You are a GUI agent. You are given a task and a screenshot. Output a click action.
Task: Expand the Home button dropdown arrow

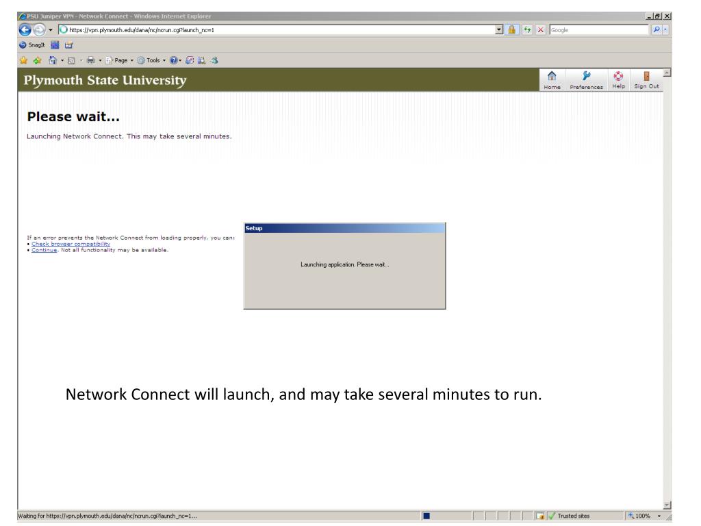pyautogui.click(x=62, y=60)
